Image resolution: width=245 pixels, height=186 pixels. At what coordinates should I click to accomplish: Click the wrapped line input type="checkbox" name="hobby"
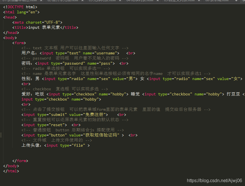click(61, 99)
